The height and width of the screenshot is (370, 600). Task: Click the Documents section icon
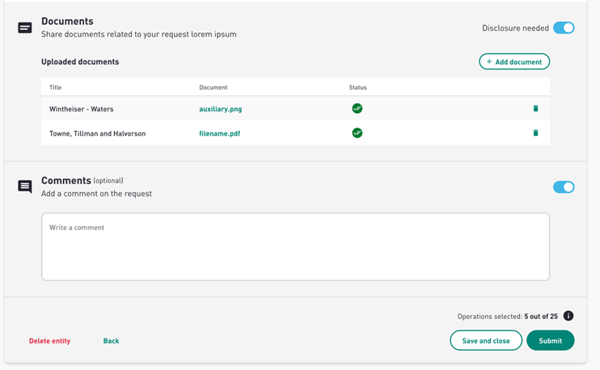pyautogui.click(x=25, y=27)
